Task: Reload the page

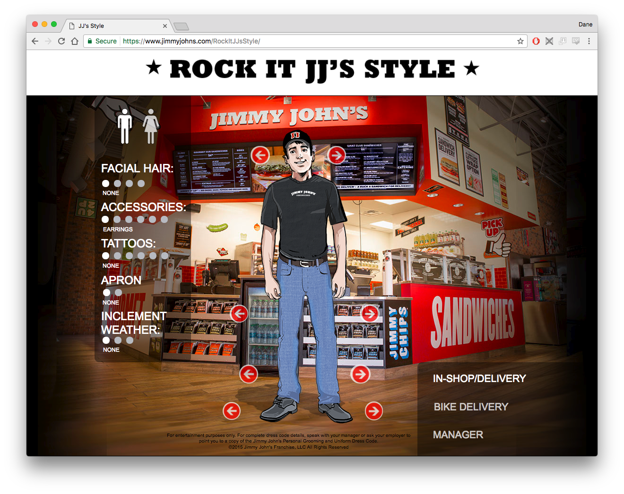Action: coord(61,41)
